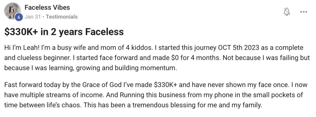Open the Testimonials category
Viewport: 316px width, 117px height.
click(x=62, y=17)
